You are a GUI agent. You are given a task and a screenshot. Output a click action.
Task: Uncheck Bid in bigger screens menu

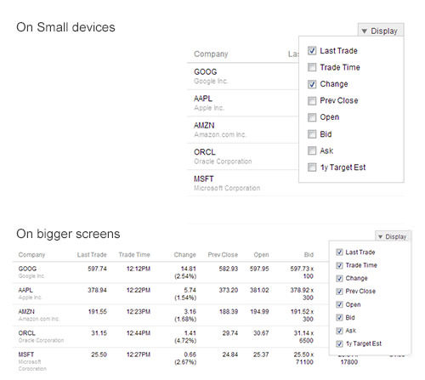(339, 318)
